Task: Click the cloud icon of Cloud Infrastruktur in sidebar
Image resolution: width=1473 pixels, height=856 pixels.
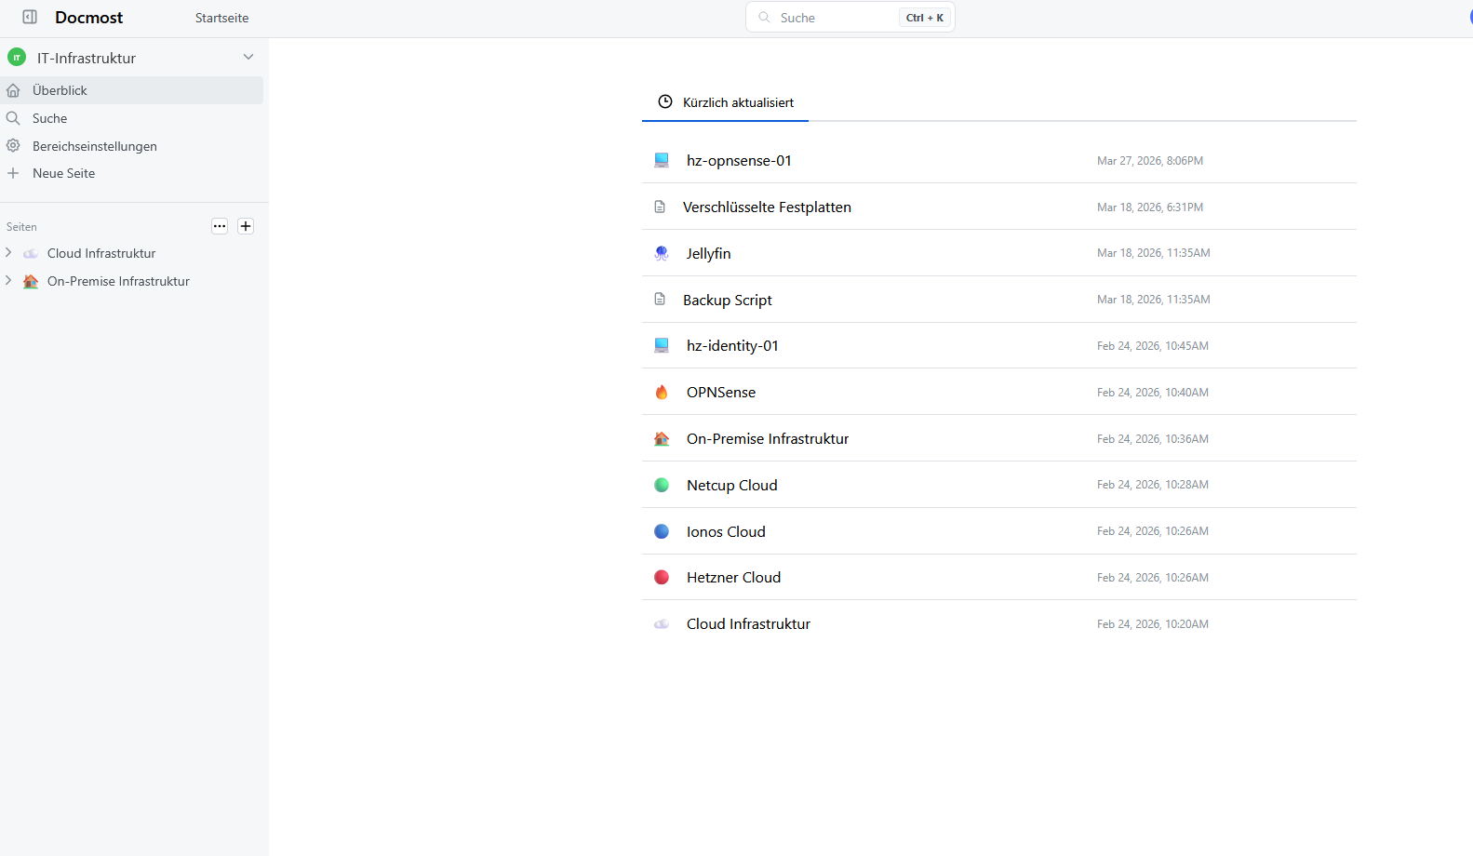Action: pos(31,253)
